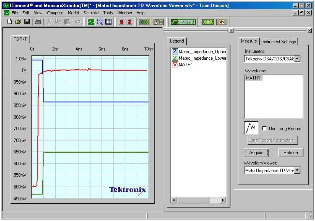Select the green waveform viewer icon
This screenshot has width=315, height=221.
[x=91, y=22]
